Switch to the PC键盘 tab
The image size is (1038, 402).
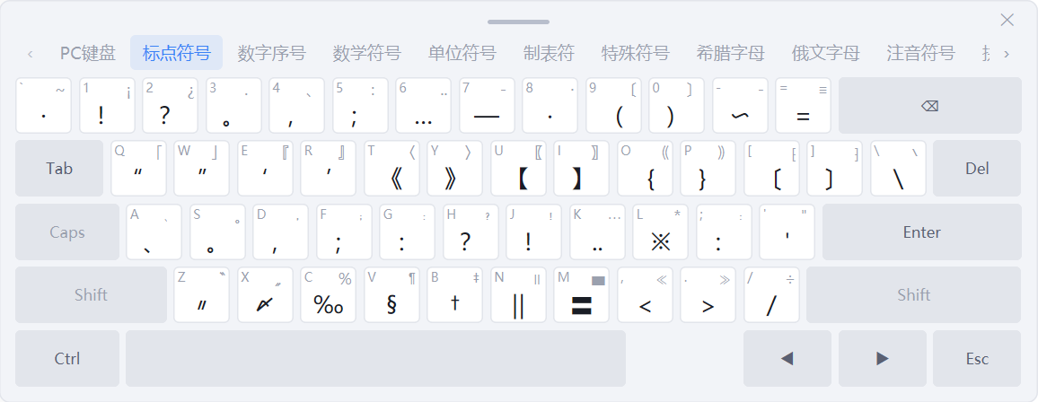pyautogui.click(x=88, y=53)
